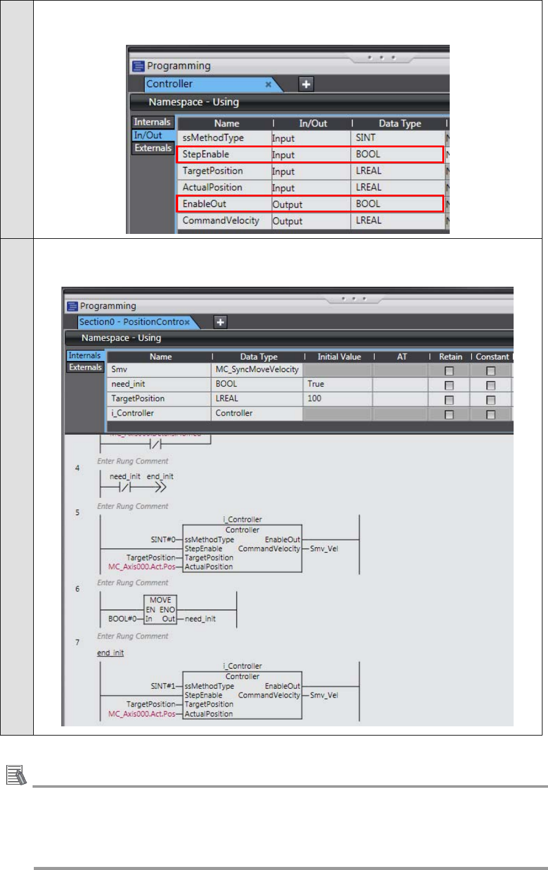The image size is (548, 870).
Task: Check Retain for the TargetPosition variable
Action: point(449,400)
